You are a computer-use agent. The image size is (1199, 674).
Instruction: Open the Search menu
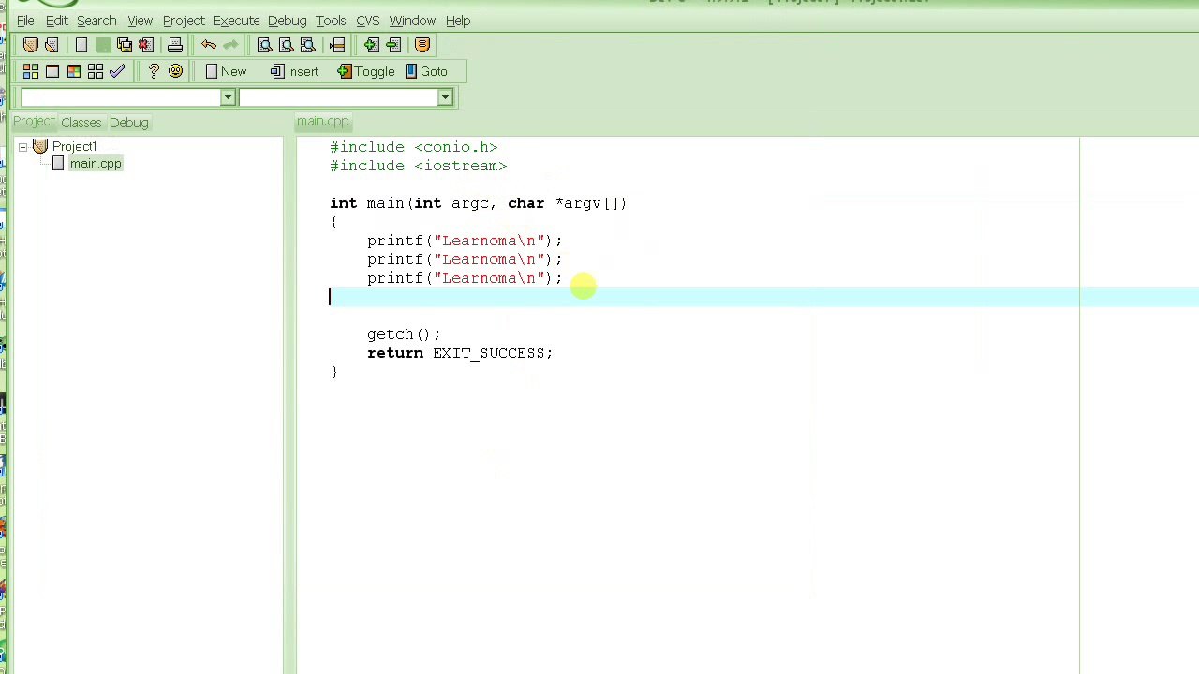(x=96, y=21)
